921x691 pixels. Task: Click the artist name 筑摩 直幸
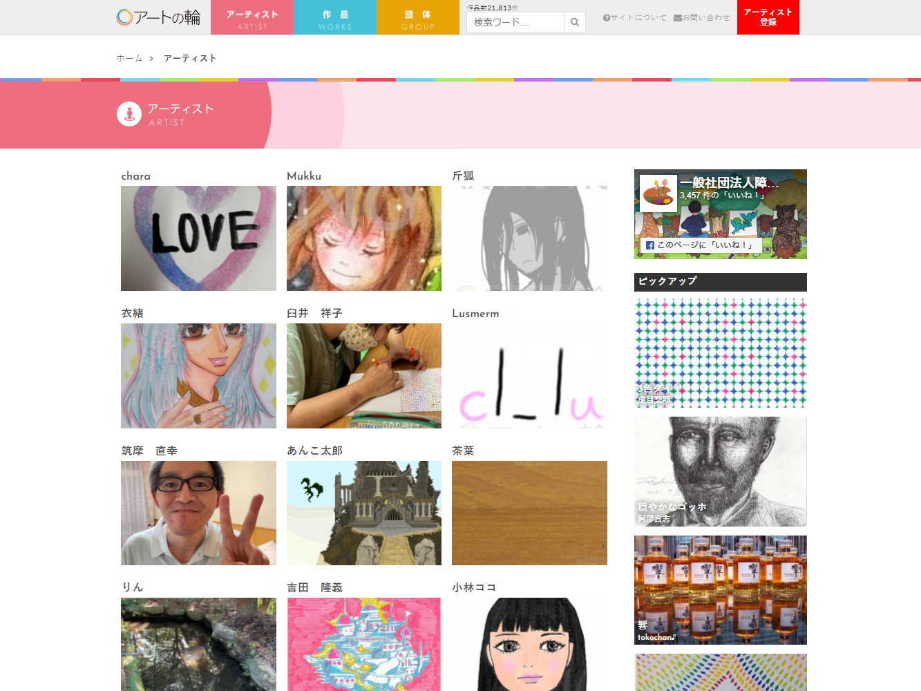[x=149, y=451]
